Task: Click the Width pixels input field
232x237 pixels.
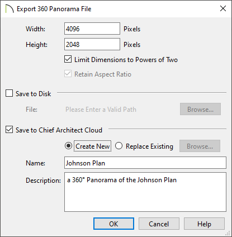Action: coord(92,29)
